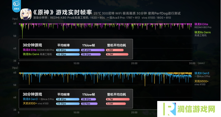The width and height of the screenshot is (221, 117).
Task: Click the 4.8W power consumption bar
Action: (x=115, y=50)
